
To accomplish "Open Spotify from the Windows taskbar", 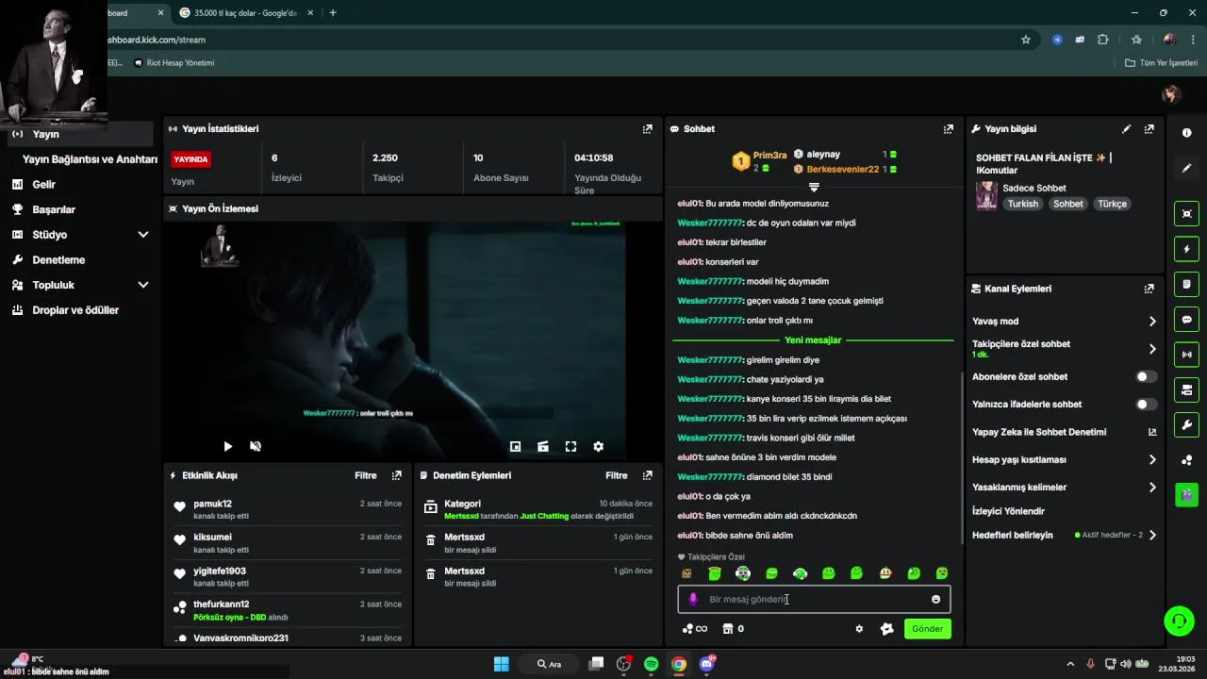I will (651, 664).
